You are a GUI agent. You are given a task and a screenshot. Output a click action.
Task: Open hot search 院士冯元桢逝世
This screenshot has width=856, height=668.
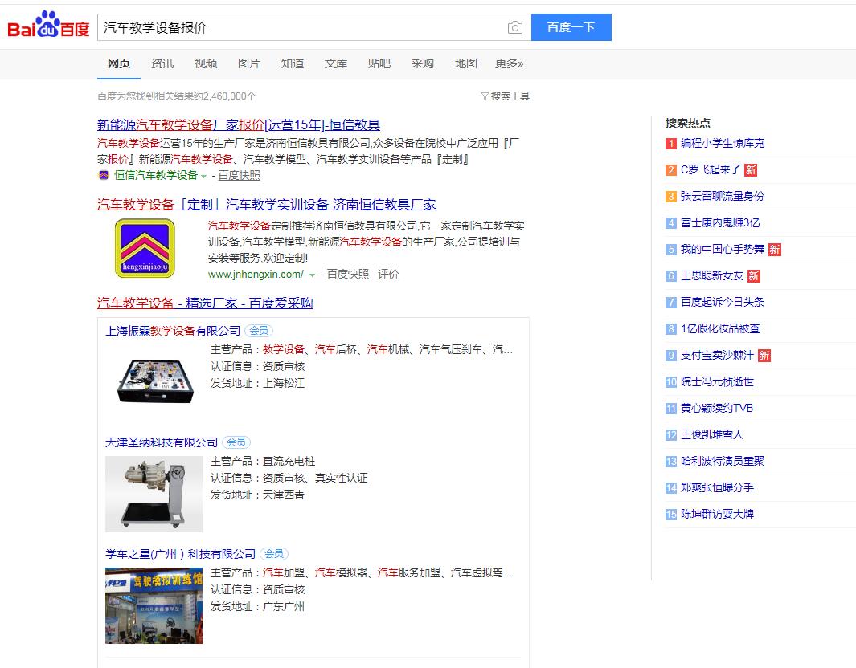(x=717, y=381)
